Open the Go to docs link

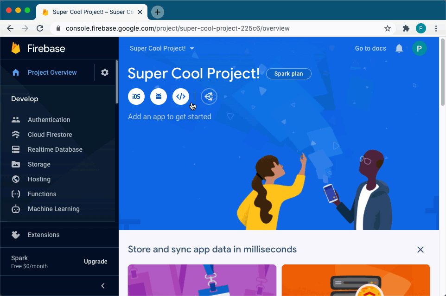click(370, 48)
